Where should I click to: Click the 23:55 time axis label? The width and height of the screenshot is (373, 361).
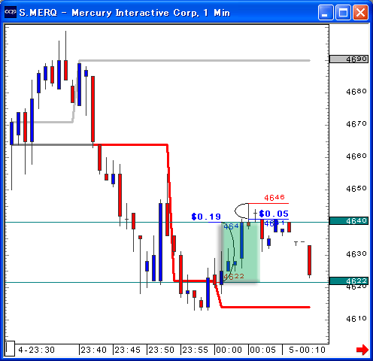[196, 350]
